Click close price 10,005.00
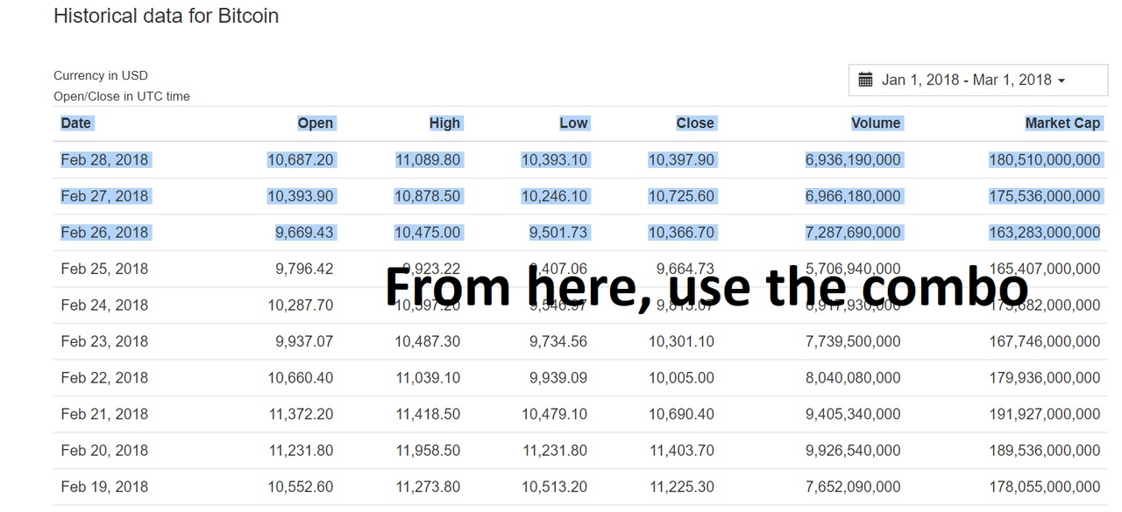 tap(682, 378)
